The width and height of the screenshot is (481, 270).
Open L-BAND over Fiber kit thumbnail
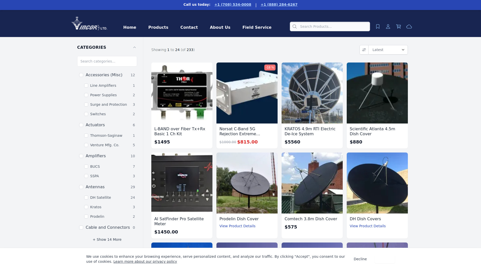pos(182,93)
